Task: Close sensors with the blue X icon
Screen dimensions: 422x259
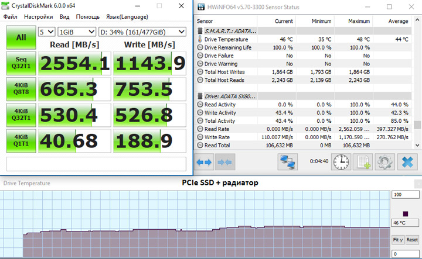Action: tap(407, 162)
